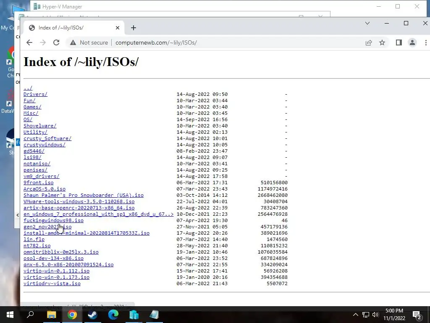
Task: Open the Chrome three-dot menu
Action: tap(426, 42)
